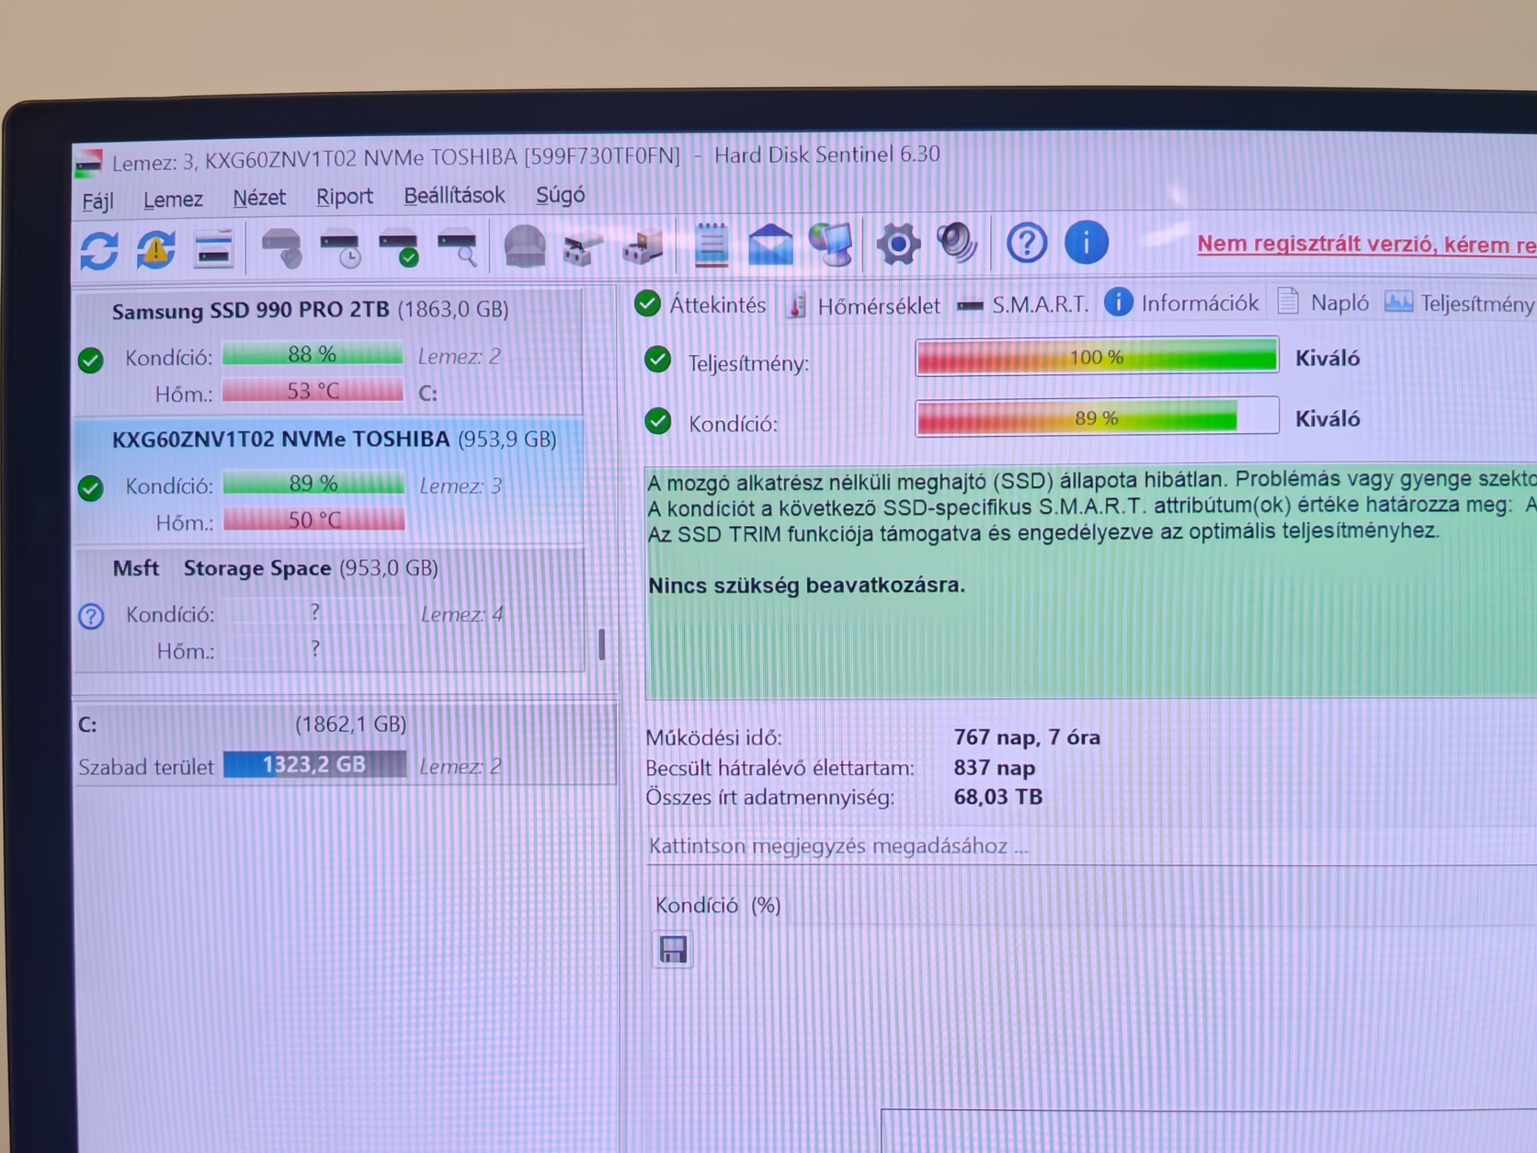Click the disk with green checkmark icon
Screen dimensions: 1537x1153
pyautogui.click(x=399, y=248)
